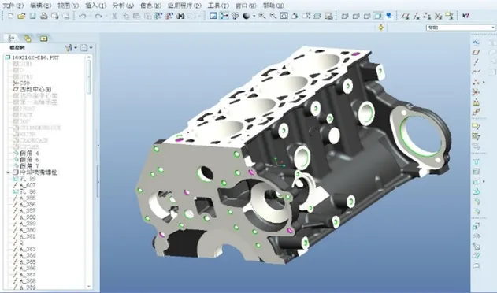Image resolution: width=497 pixels, height=293 pixels.
Task: Switch to the Favorites tab
Action: [x=43, y=39]
